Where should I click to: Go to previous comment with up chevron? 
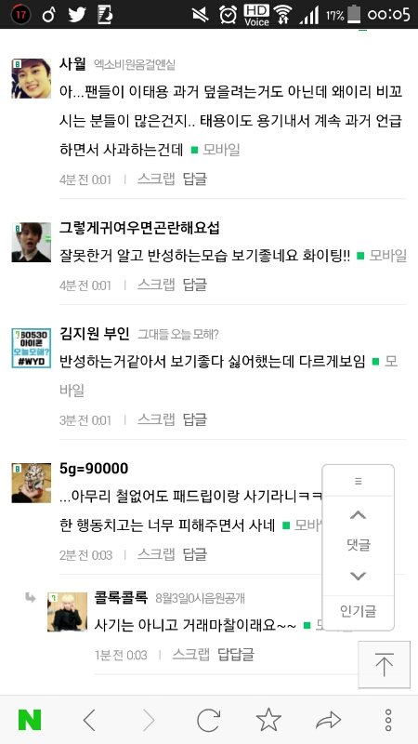pyautogui.click(x=358, y=514)
